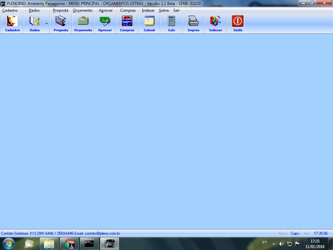Click the telephone app taskbar icon
The width and height of the screenshot is (333, 250).
109,243
